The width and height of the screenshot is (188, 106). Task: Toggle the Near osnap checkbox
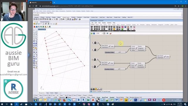click(38, 95)
